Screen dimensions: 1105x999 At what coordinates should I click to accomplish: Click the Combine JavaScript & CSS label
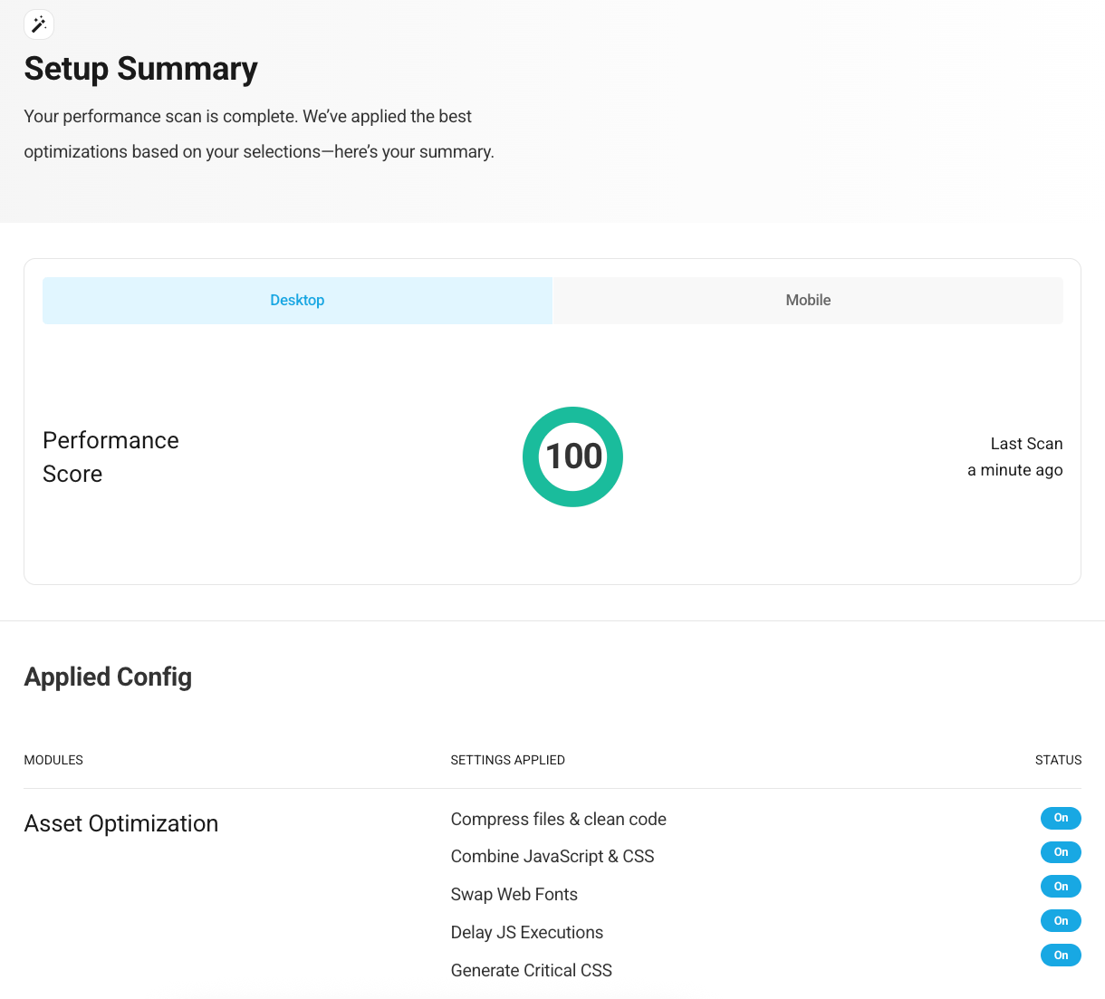552,857
